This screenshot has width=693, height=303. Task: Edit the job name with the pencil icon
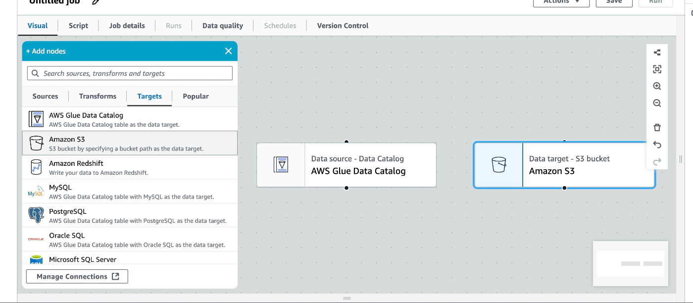[96, 2]
